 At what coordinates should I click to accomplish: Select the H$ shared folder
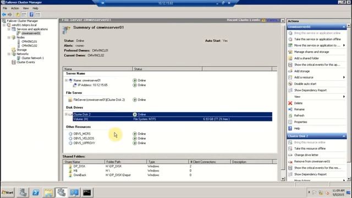tap(75, 170)
